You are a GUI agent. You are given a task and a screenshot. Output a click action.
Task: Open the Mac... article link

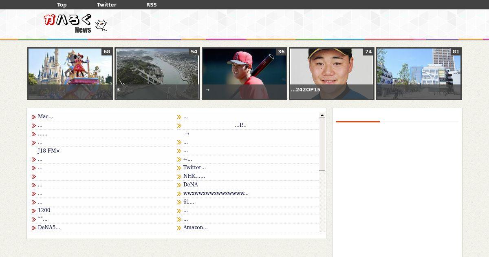coord(45,117)
